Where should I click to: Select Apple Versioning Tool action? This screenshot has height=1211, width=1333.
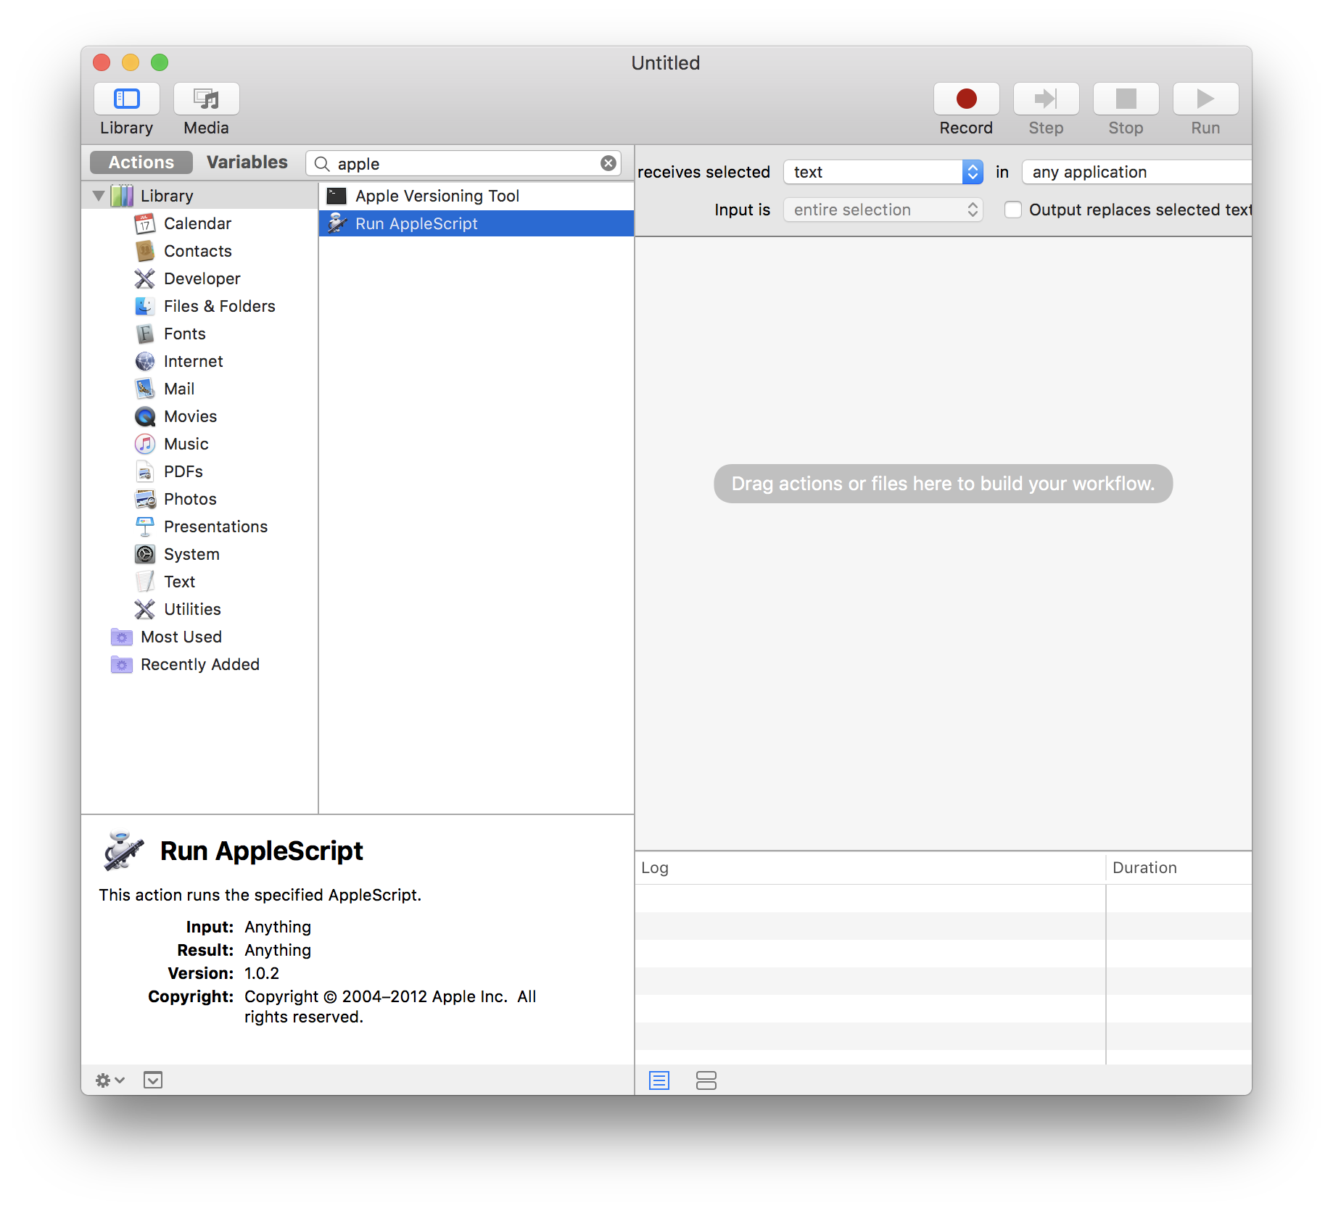(437, 196)
